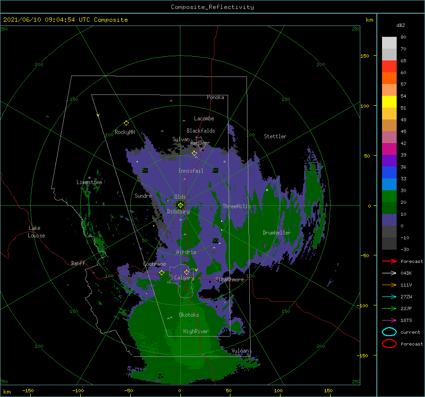
Task: Click the red forecast arrow in legend
Action: click(389, 261)
